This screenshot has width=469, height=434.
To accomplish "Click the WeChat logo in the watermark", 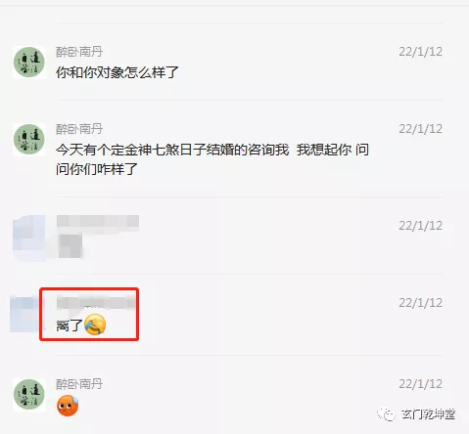I will point(386,414).
